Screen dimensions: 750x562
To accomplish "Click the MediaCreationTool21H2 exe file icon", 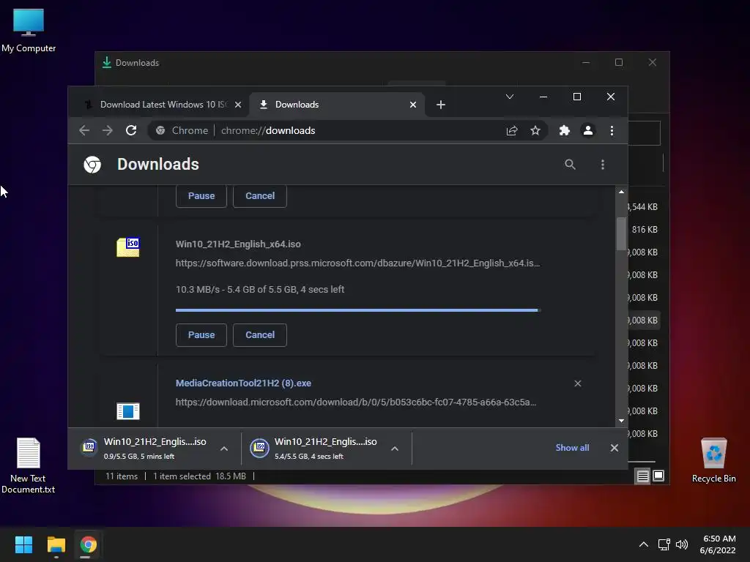I will pyautogui.click(x=128, y=411).
